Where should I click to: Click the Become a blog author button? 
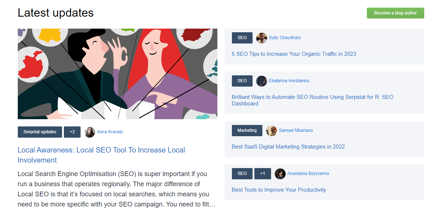[396, 13]
